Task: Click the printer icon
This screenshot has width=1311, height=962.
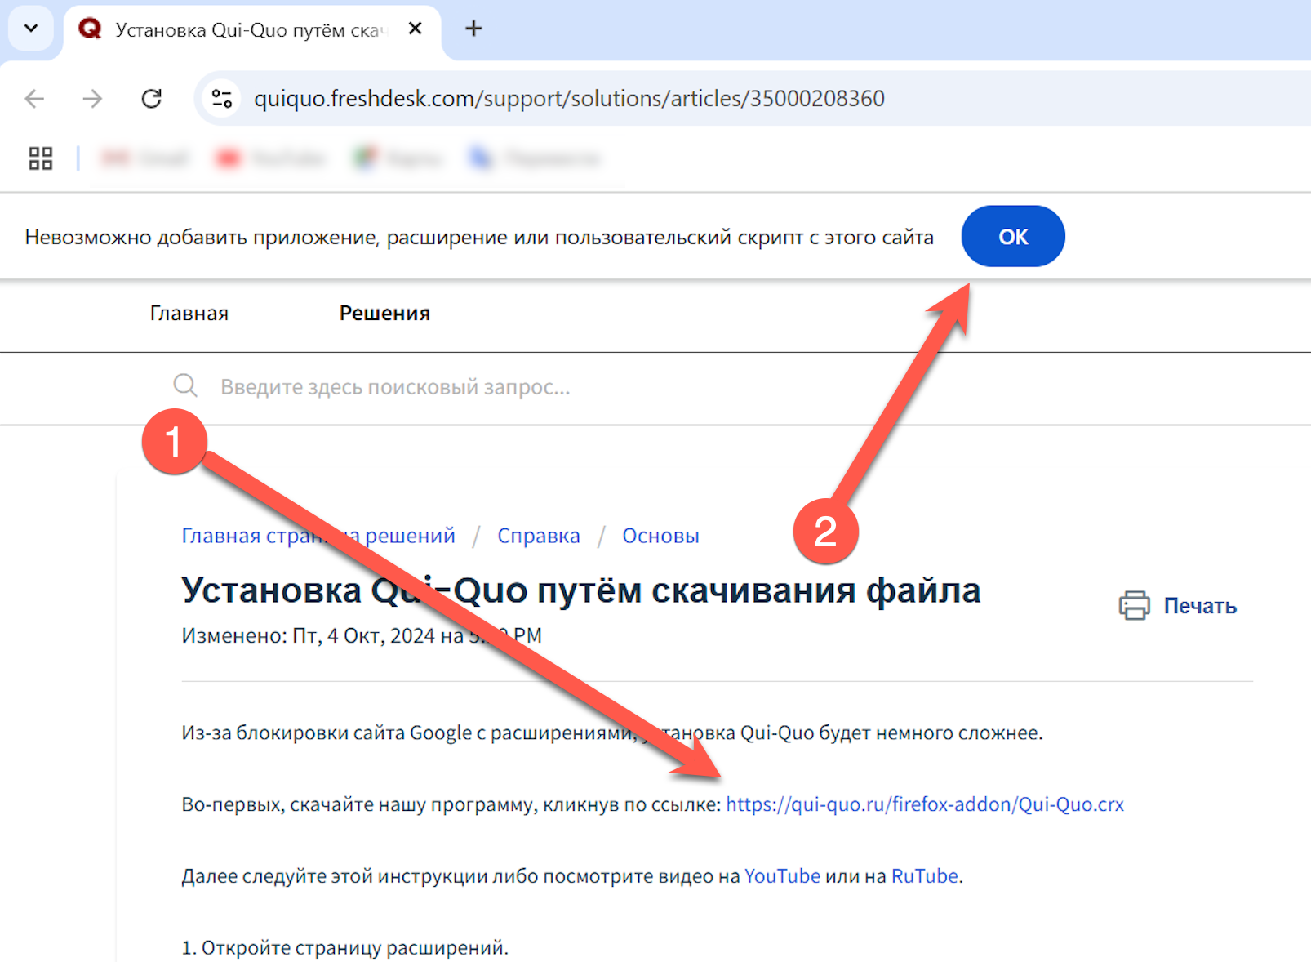Action: pos(1134,606)
